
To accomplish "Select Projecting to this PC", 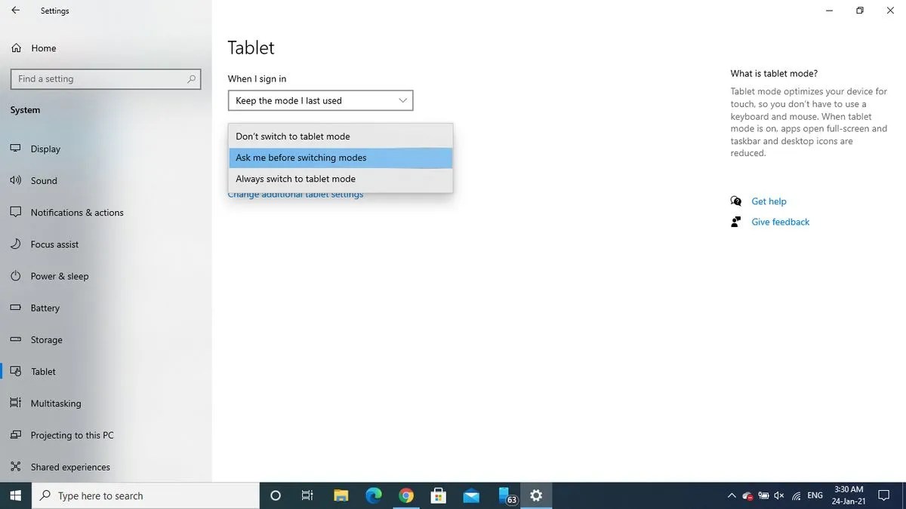I will 72,434.
